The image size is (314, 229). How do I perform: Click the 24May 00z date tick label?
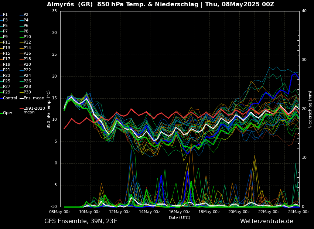coord(299,212)
